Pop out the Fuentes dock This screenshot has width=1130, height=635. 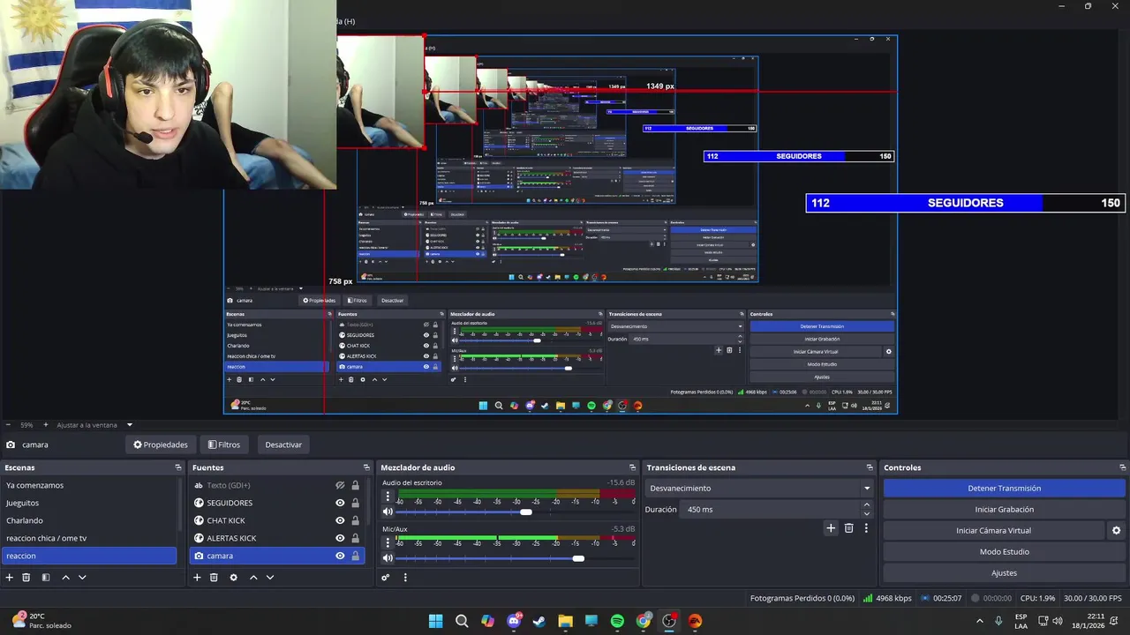tap(366, 467)
